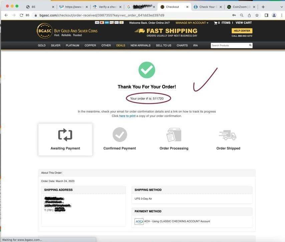
Task: Open the Platinum menu
Action: 72,45
